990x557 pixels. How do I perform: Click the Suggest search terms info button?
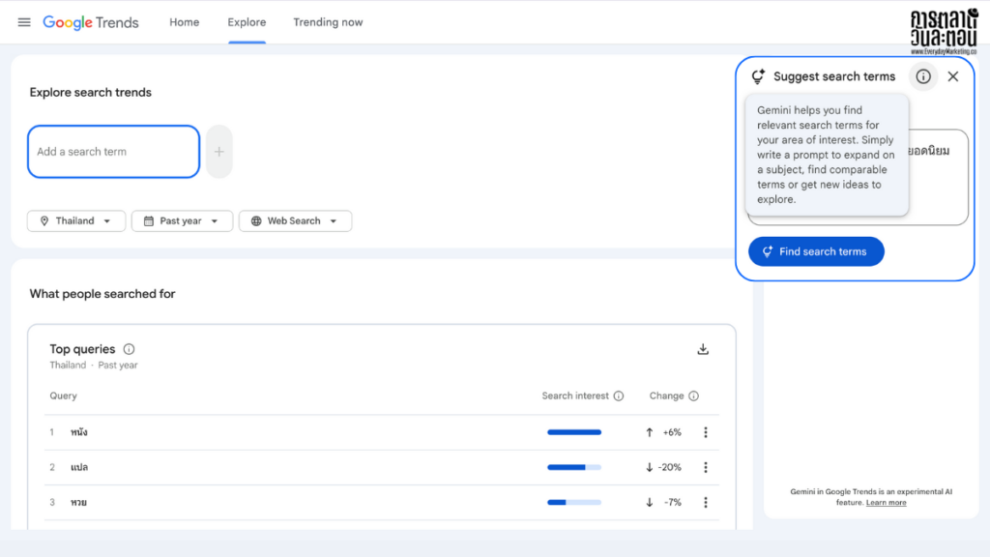click(923, 76)
